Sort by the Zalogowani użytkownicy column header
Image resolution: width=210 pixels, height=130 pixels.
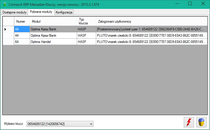[152, 21]
